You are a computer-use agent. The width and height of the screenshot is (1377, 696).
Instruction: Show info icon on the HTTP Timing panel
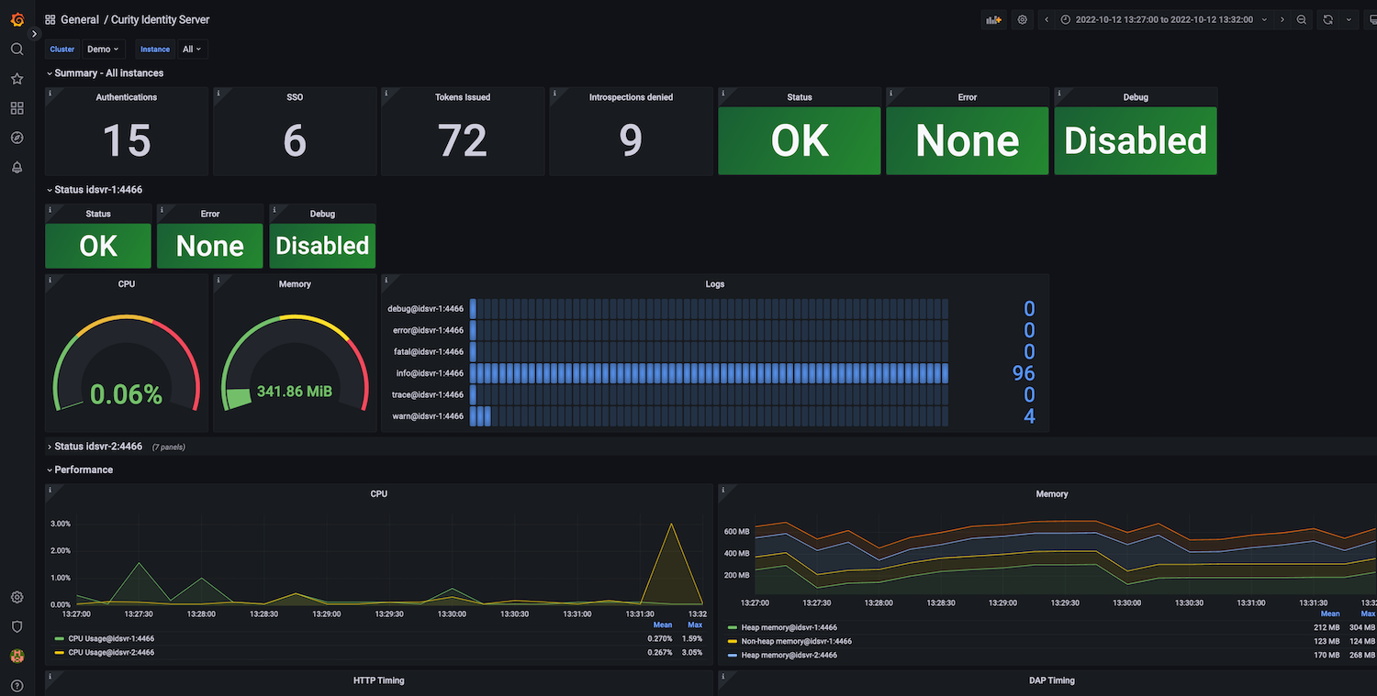tap(50, 676)
